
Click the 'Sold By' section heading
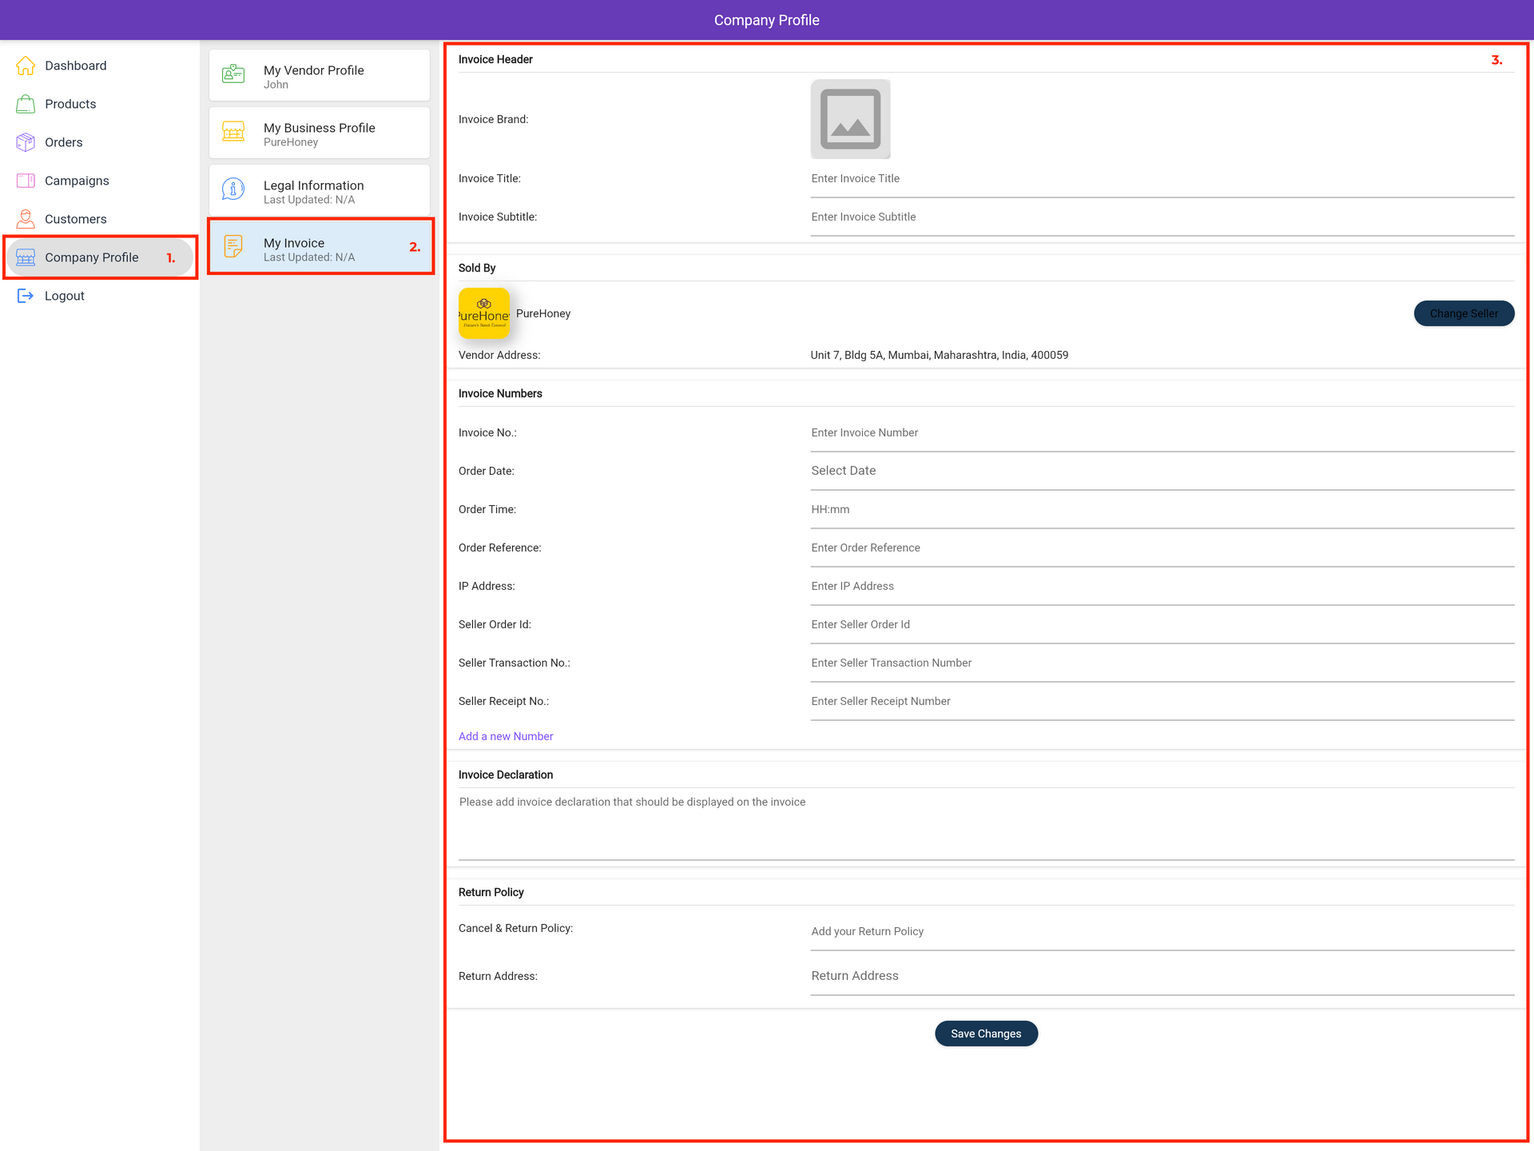point(477,268)
